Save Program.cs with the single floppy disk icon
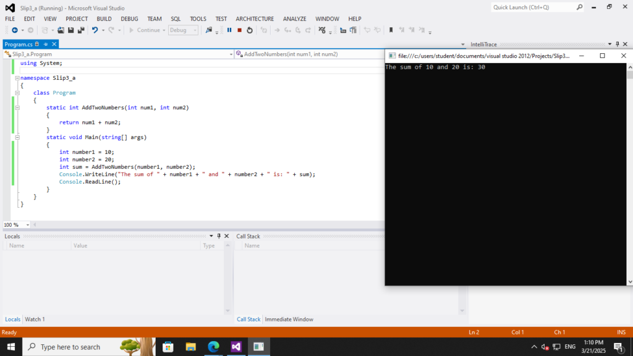The width and height of the screenshot is (633, 356). tap(70, 30)
